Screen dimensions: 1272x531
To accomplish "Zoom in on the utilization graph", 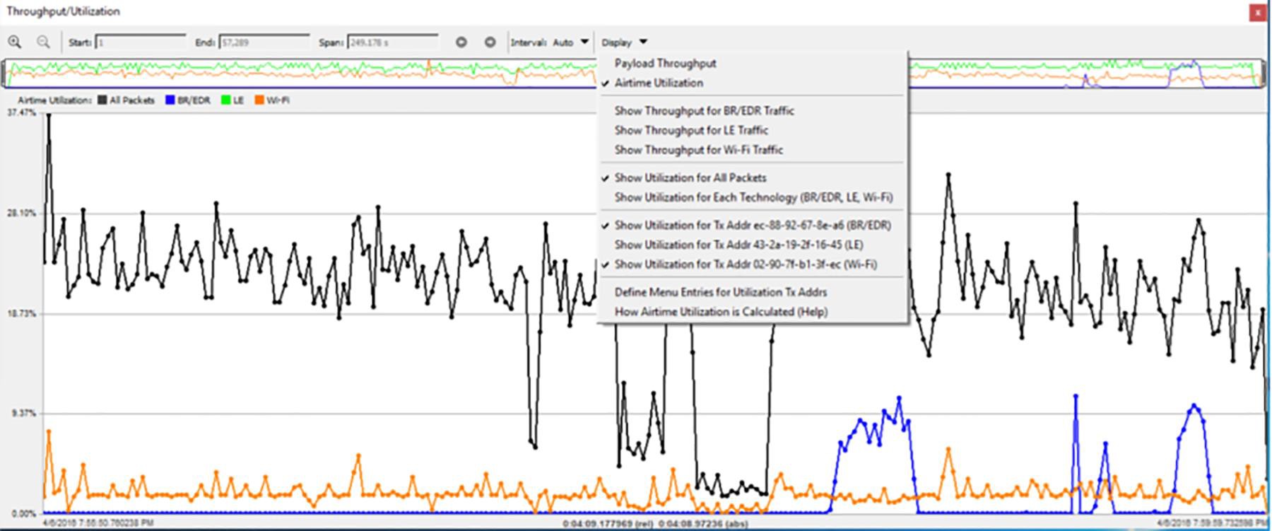I will pos(14,42).
